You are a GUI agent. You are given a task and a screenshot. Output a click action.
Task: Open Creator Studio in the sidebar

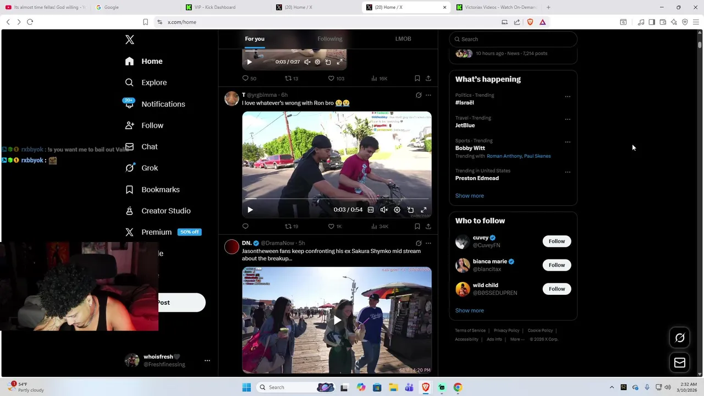158,211
